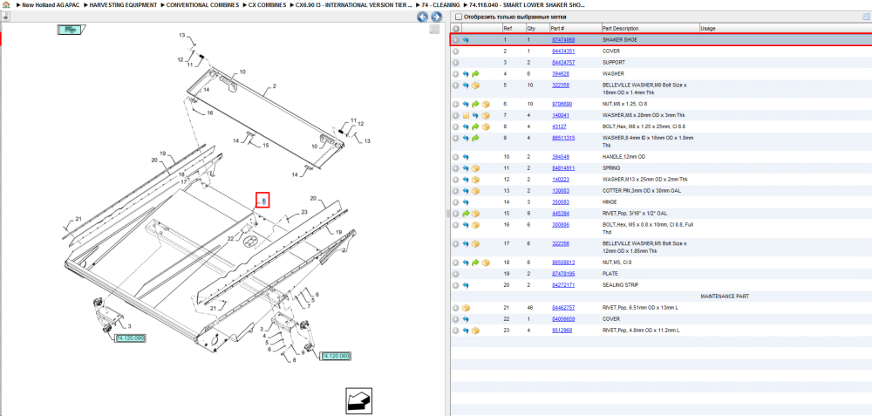872x416 pixels.
Task: Open New Holland AG APAC breadcrumb
Action: pyautogui.click(x=49, y=4)
